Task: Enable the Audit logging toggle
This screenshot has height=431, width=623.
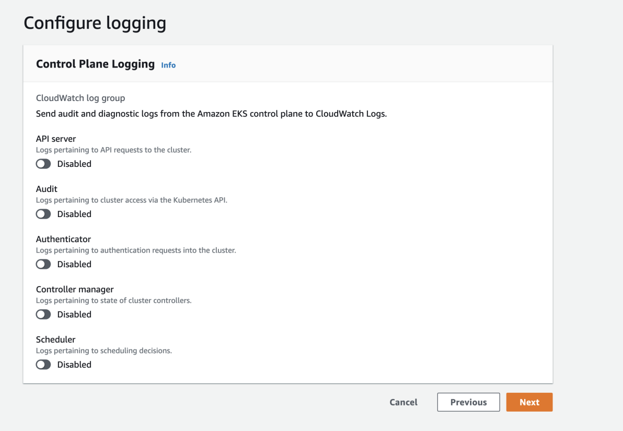Action: [x=43, y=214]
